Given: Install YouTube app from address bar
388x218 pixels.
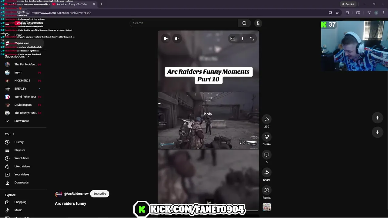Looking at the screenshot, I should (x=330, y=13).
